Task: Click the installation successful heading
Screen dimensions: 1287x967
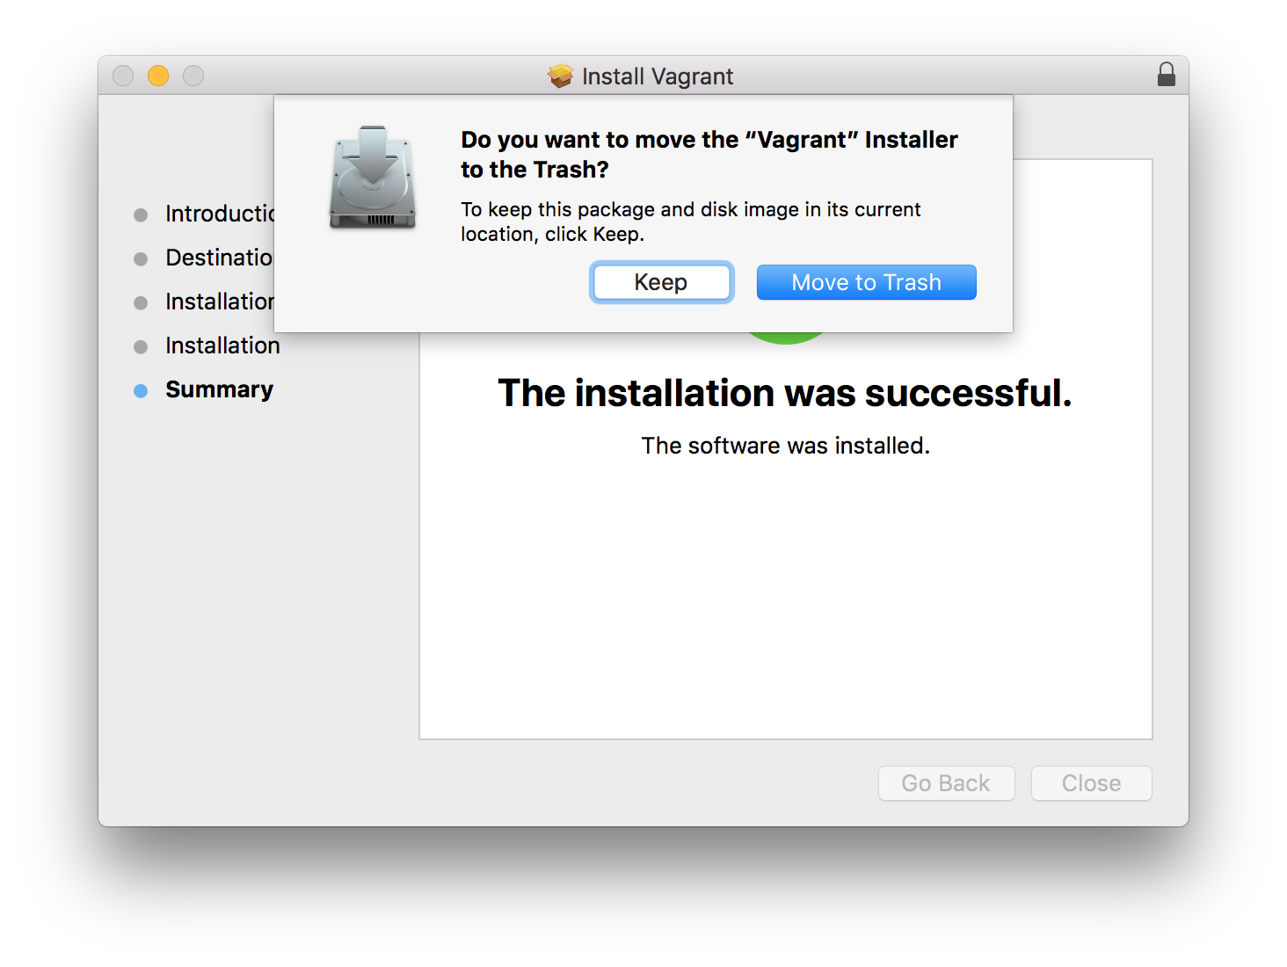Action: click(785, 393)
